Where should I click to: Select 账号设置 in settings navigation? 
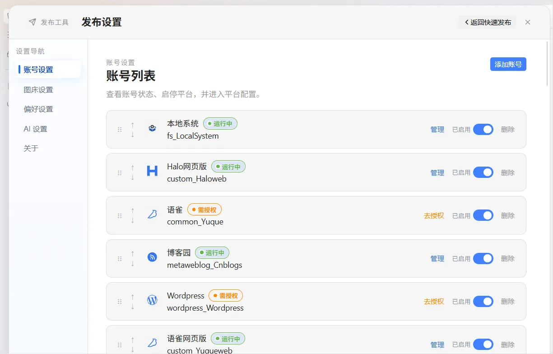click(48, 70)
